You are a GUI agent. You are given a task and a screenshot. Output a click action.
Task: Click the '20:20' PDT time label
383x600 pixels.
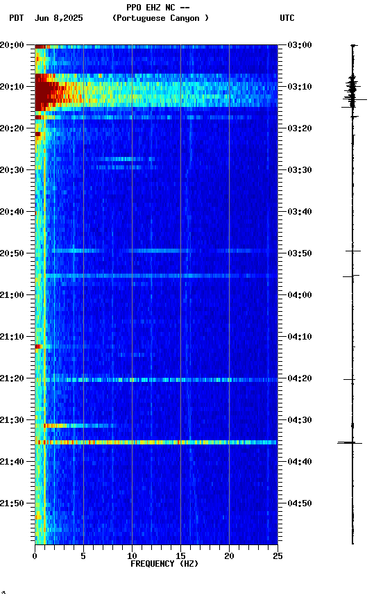12,128
